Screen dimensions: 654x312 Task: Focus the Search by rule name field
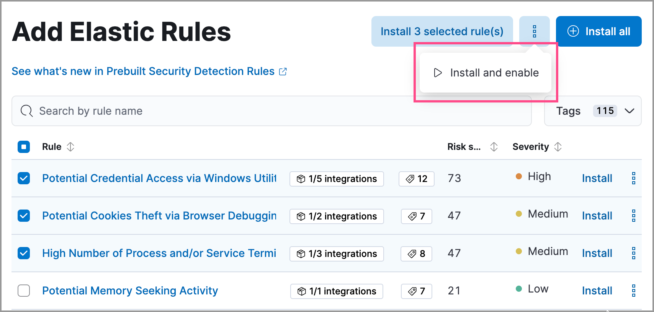271,111
